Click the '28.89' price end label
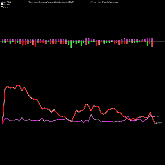This screenshot has width=165, height=165. [x=159, y=123]
